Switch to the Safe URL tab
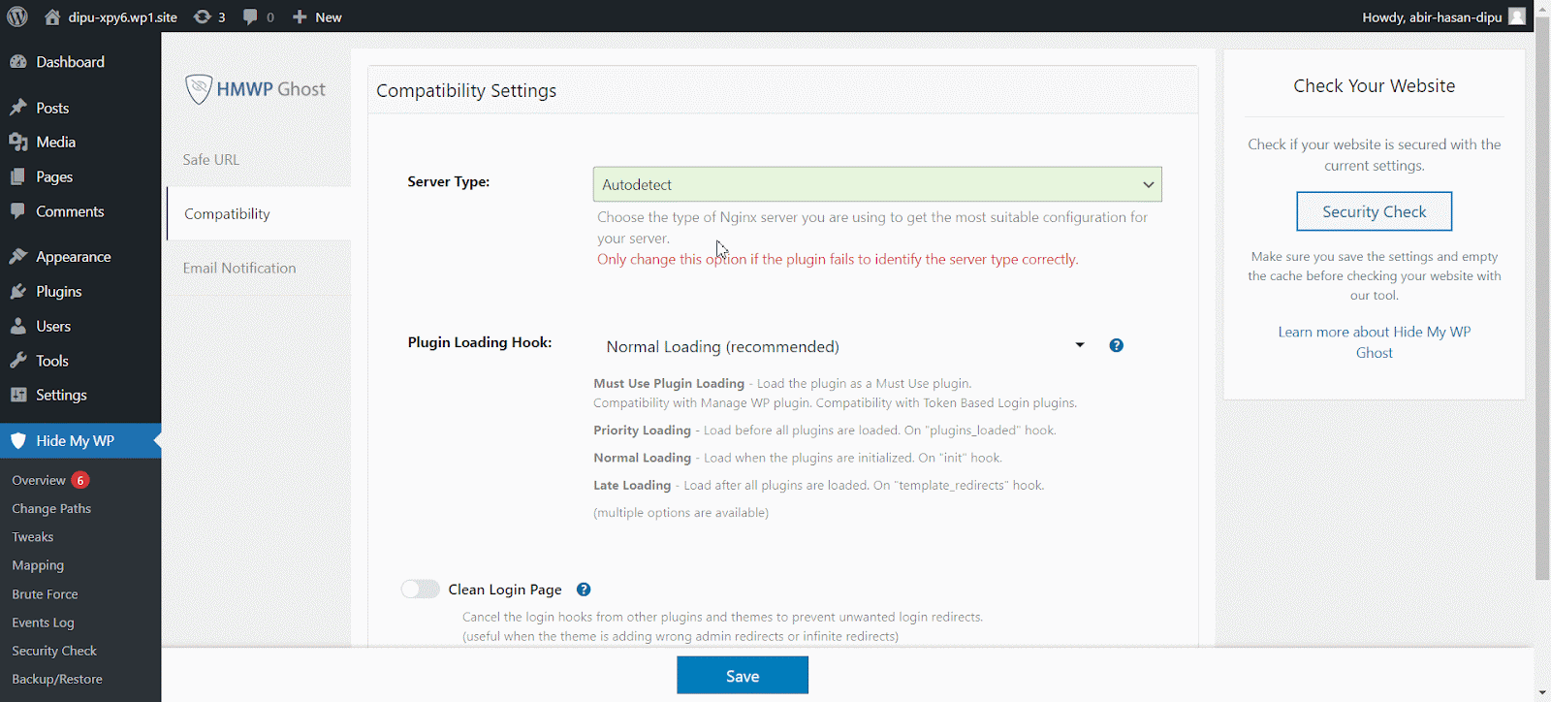The image size is (1551, 702). click(x=211, y=160)
